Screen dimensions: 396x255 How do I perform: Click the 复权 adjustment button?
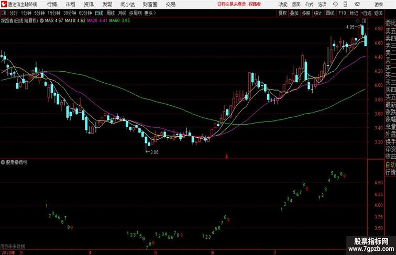coord(283,13)
